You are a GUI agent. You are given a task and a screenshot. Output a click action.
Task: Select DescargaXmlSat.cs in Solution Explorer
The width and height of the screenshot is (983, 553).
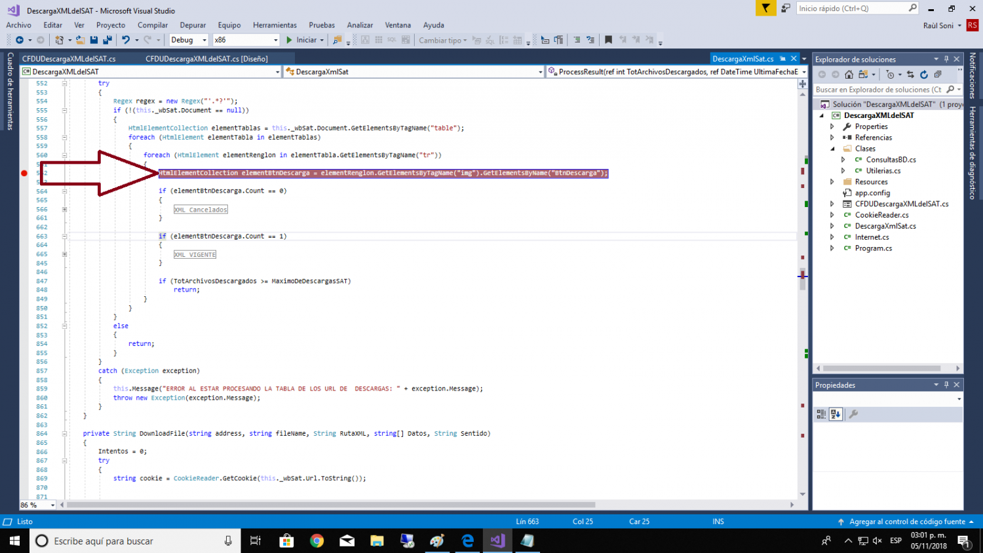885,226
